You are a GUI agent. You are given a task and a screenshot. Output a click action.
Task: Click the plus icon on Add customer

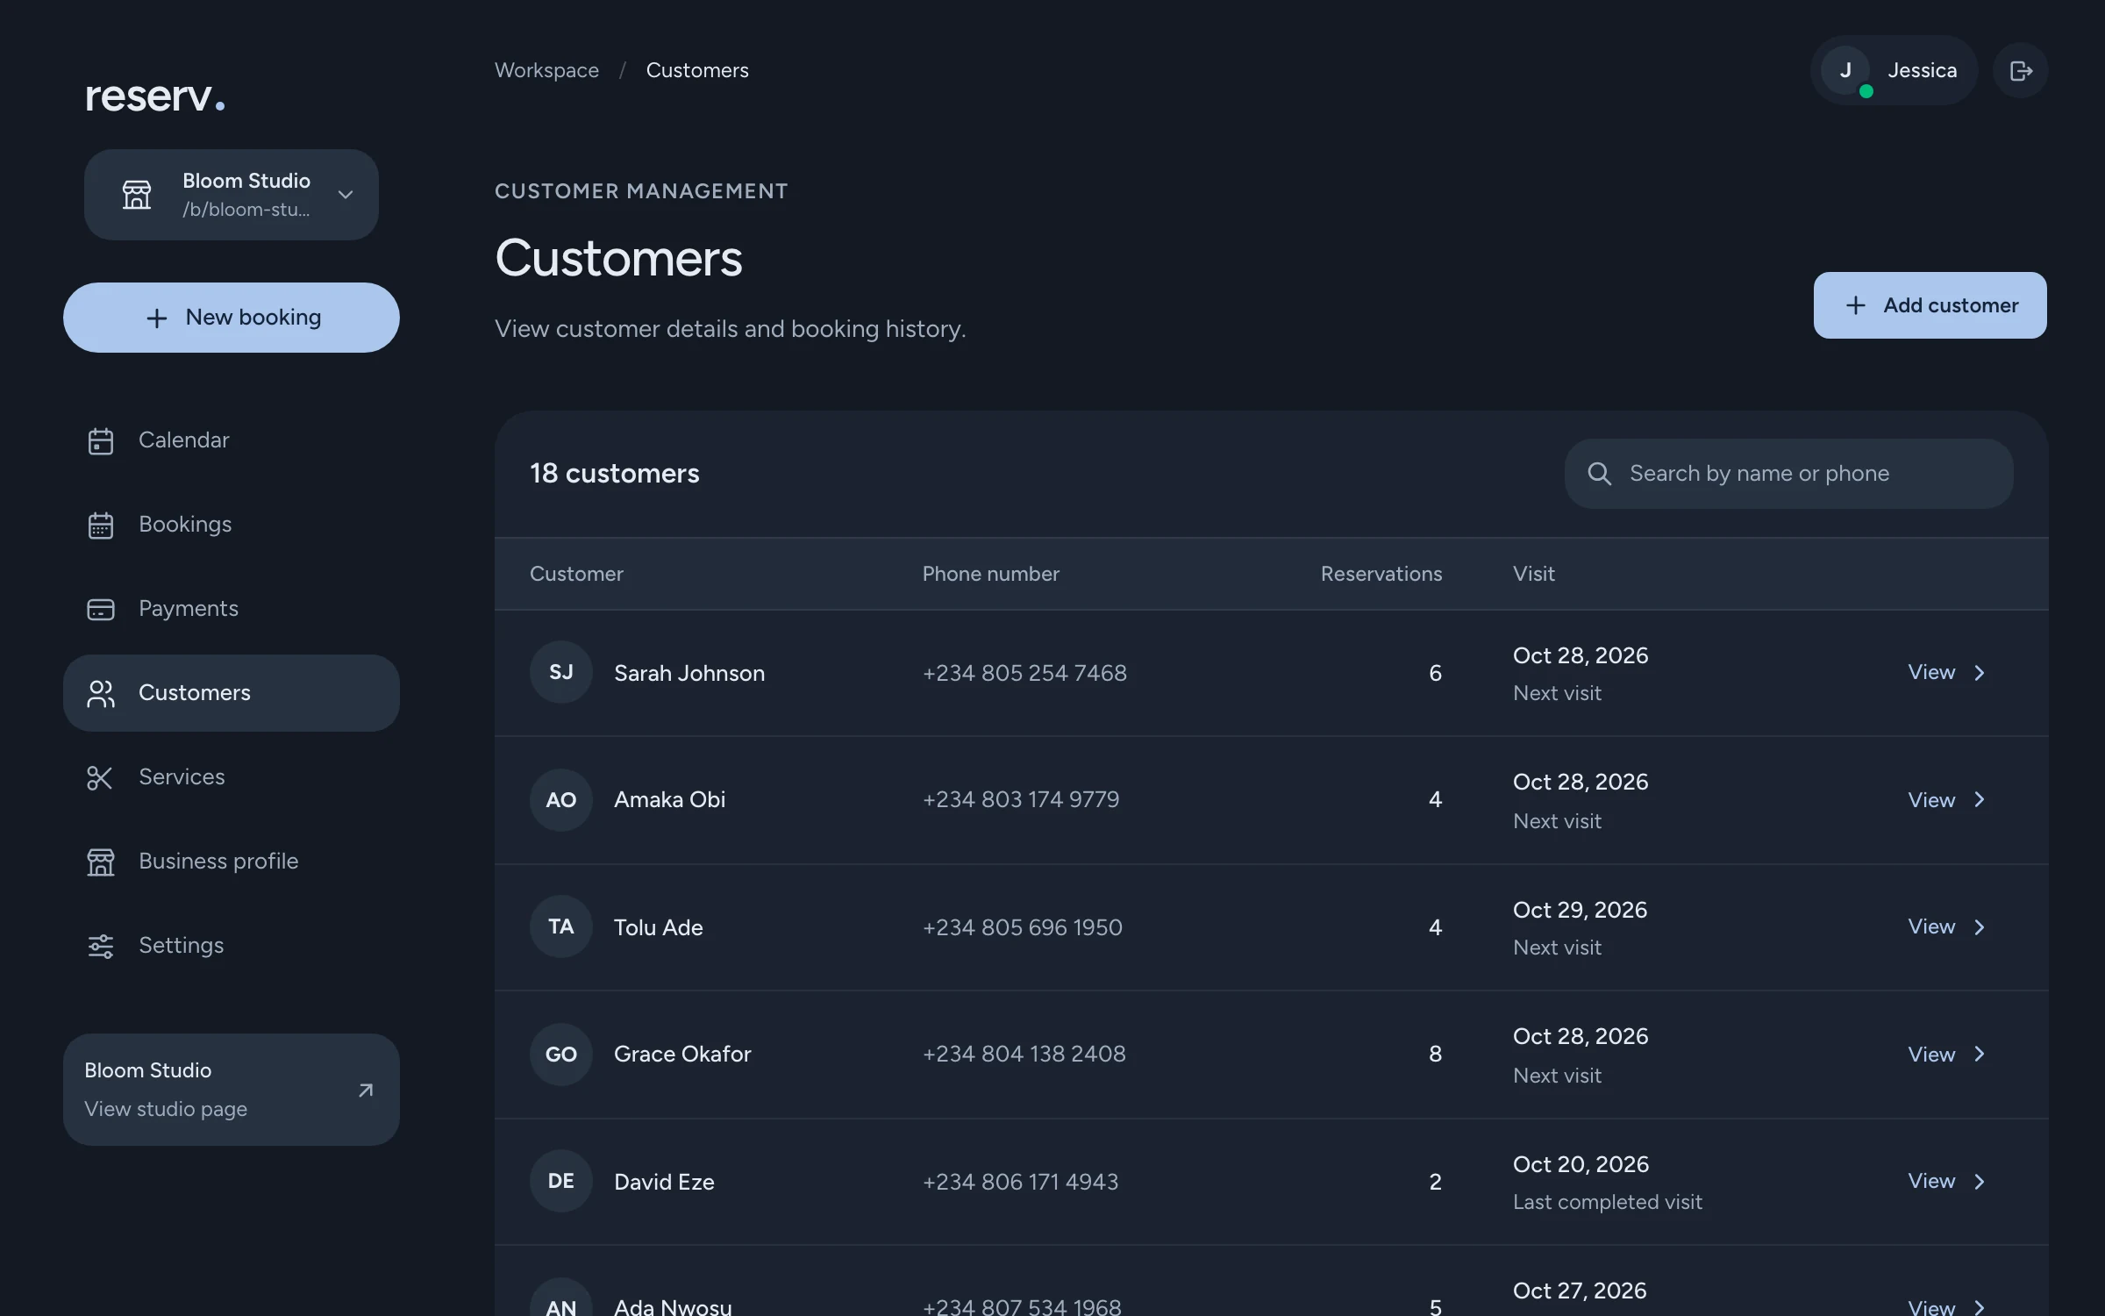coord(1856,305)
